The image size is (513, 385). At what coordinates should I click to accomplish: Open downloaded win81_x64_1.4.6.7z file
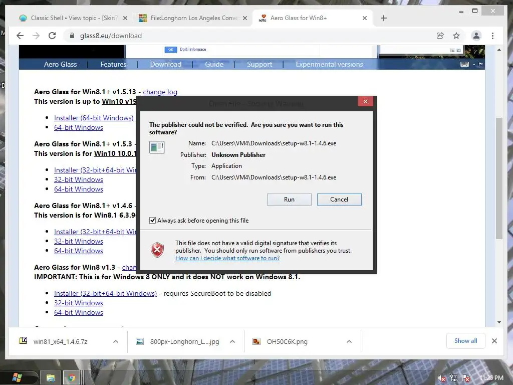60,341
